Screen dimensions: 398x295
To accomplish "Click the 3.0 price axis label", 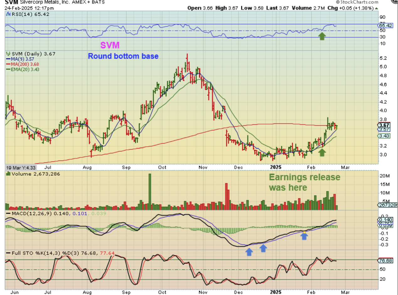I will 383,155.
